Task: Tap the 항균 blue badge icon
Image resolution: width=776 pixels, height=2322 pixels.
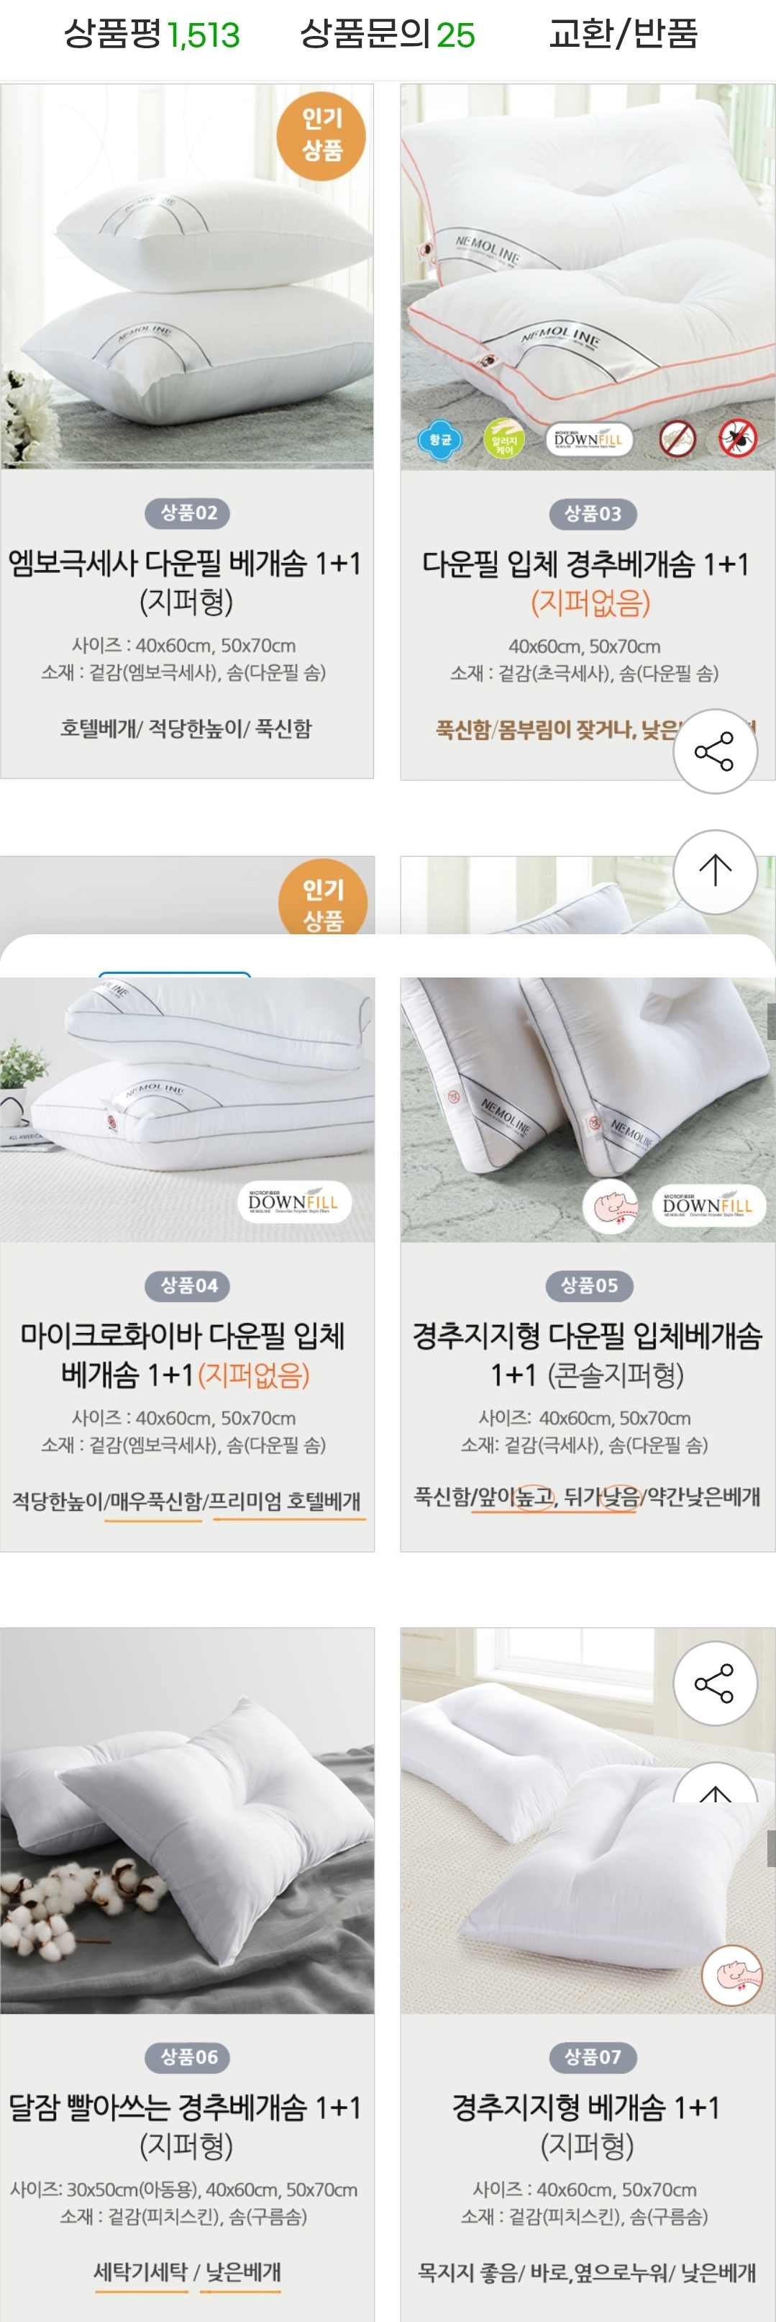Action: pos(439,440)
